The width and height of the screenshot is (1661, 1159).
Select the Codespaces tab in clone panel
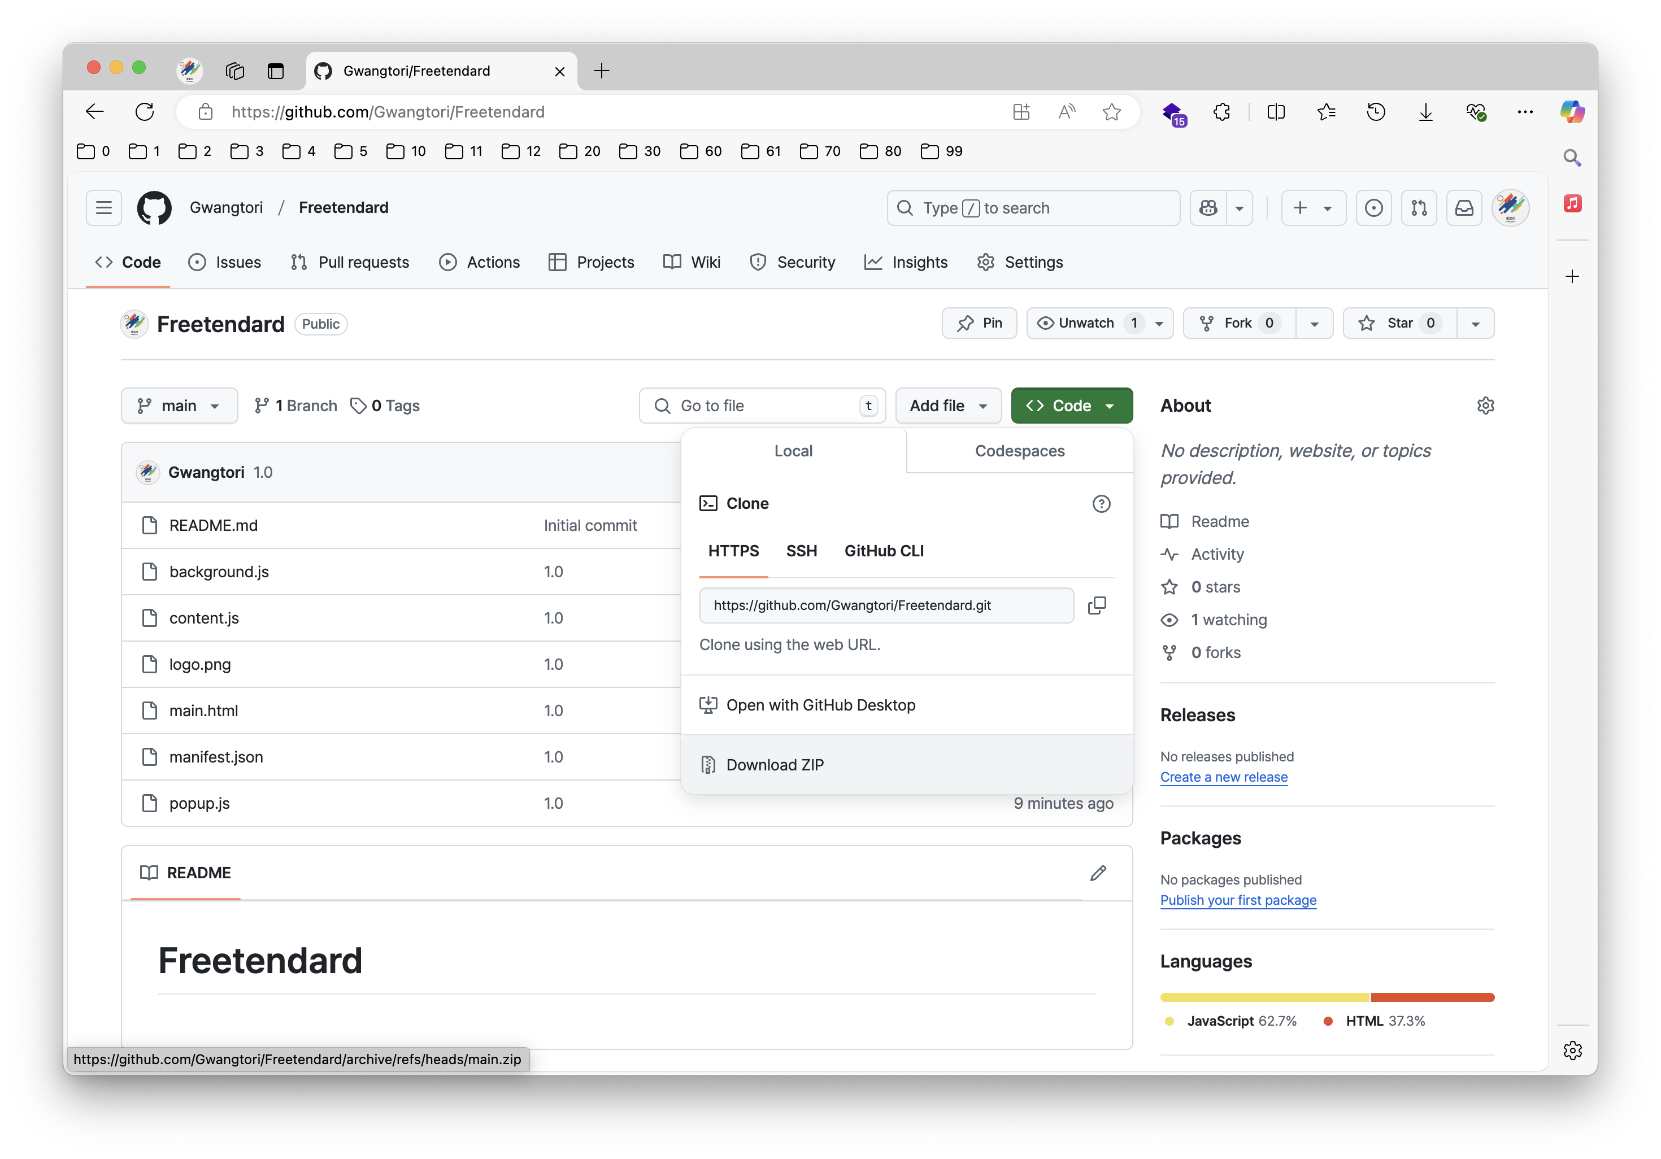(1020, 450)
